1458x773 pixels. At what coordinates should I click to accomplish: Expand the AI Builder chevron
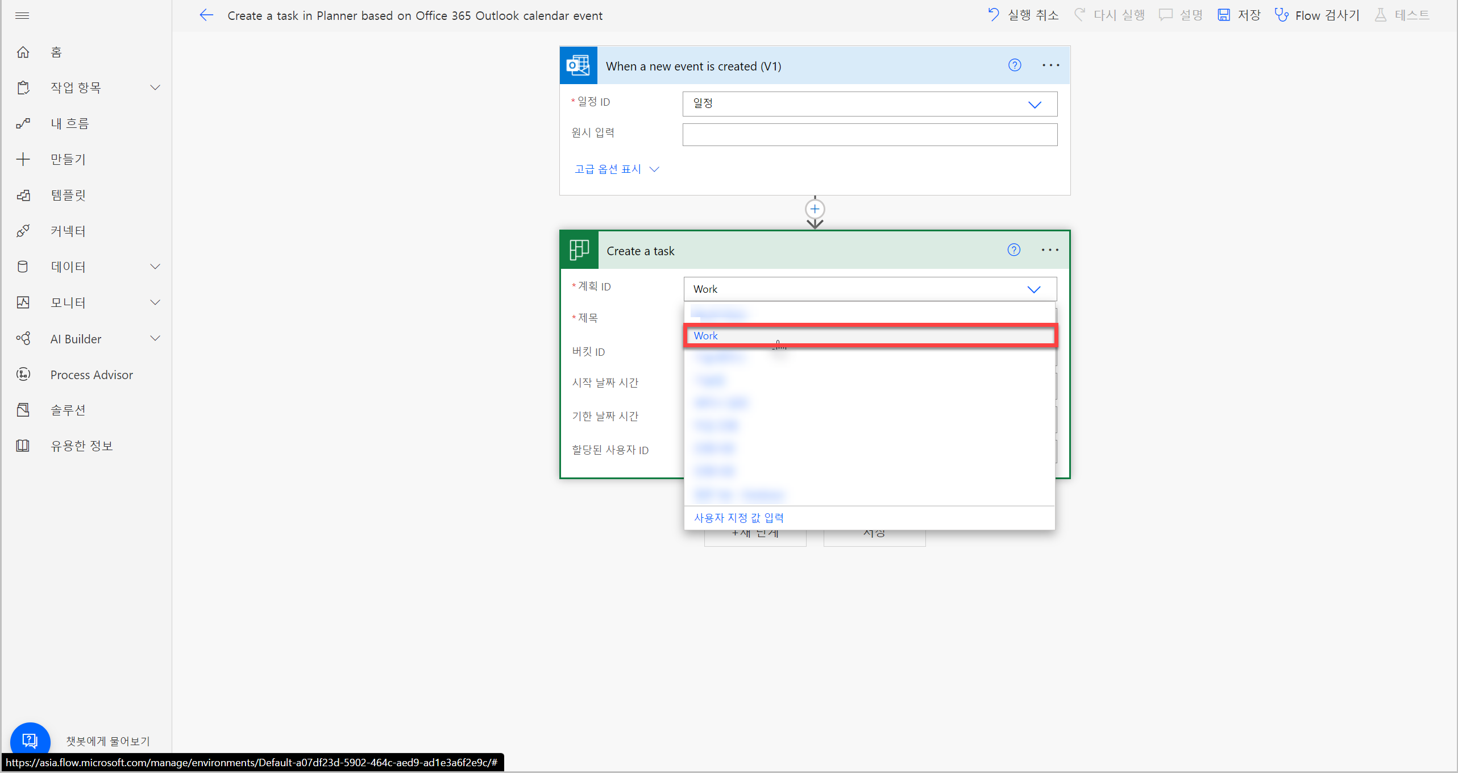[155, 339]
